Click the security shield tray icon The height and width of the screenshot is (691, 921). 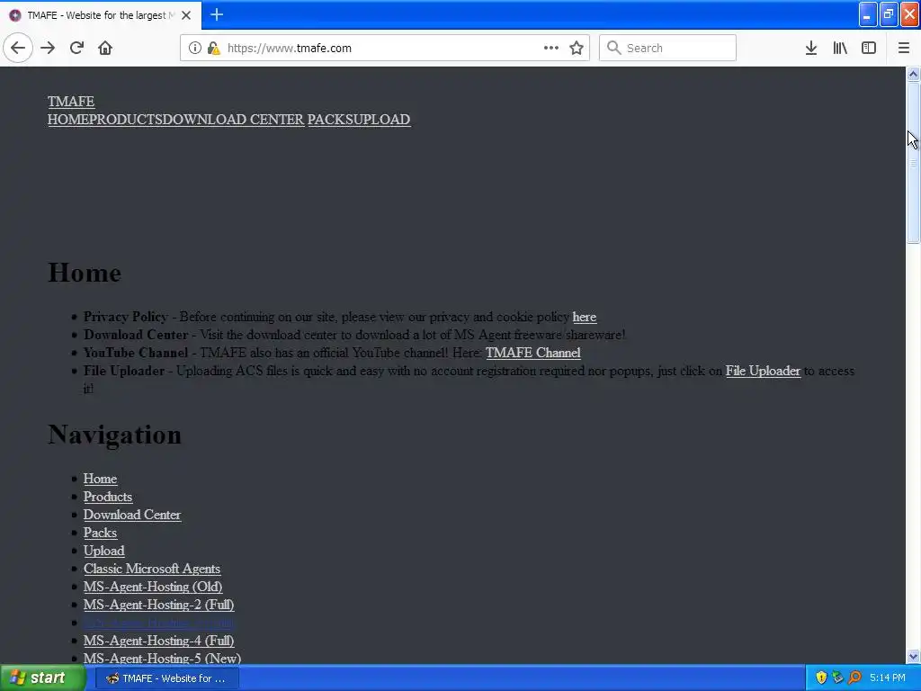click(821, 678)
